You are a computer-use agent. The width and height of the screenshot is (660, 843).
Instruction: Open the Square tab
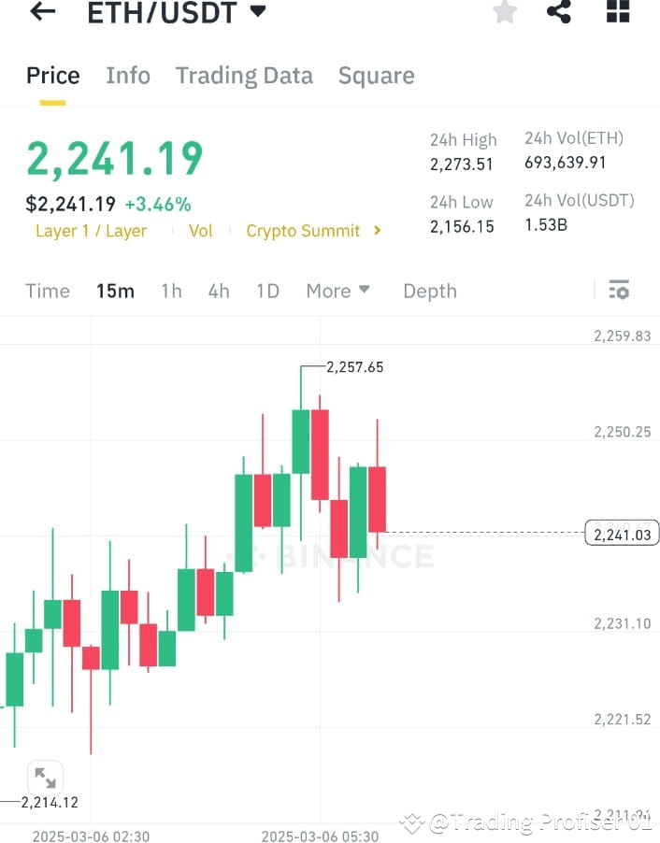pyautogui.click(x=376, y=75)
